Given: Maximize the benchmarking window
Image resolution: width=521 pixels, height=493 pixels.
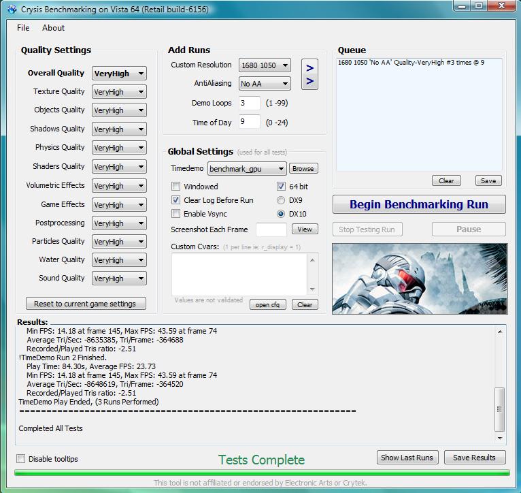Looking at the screenshot, I should [479, 5].
